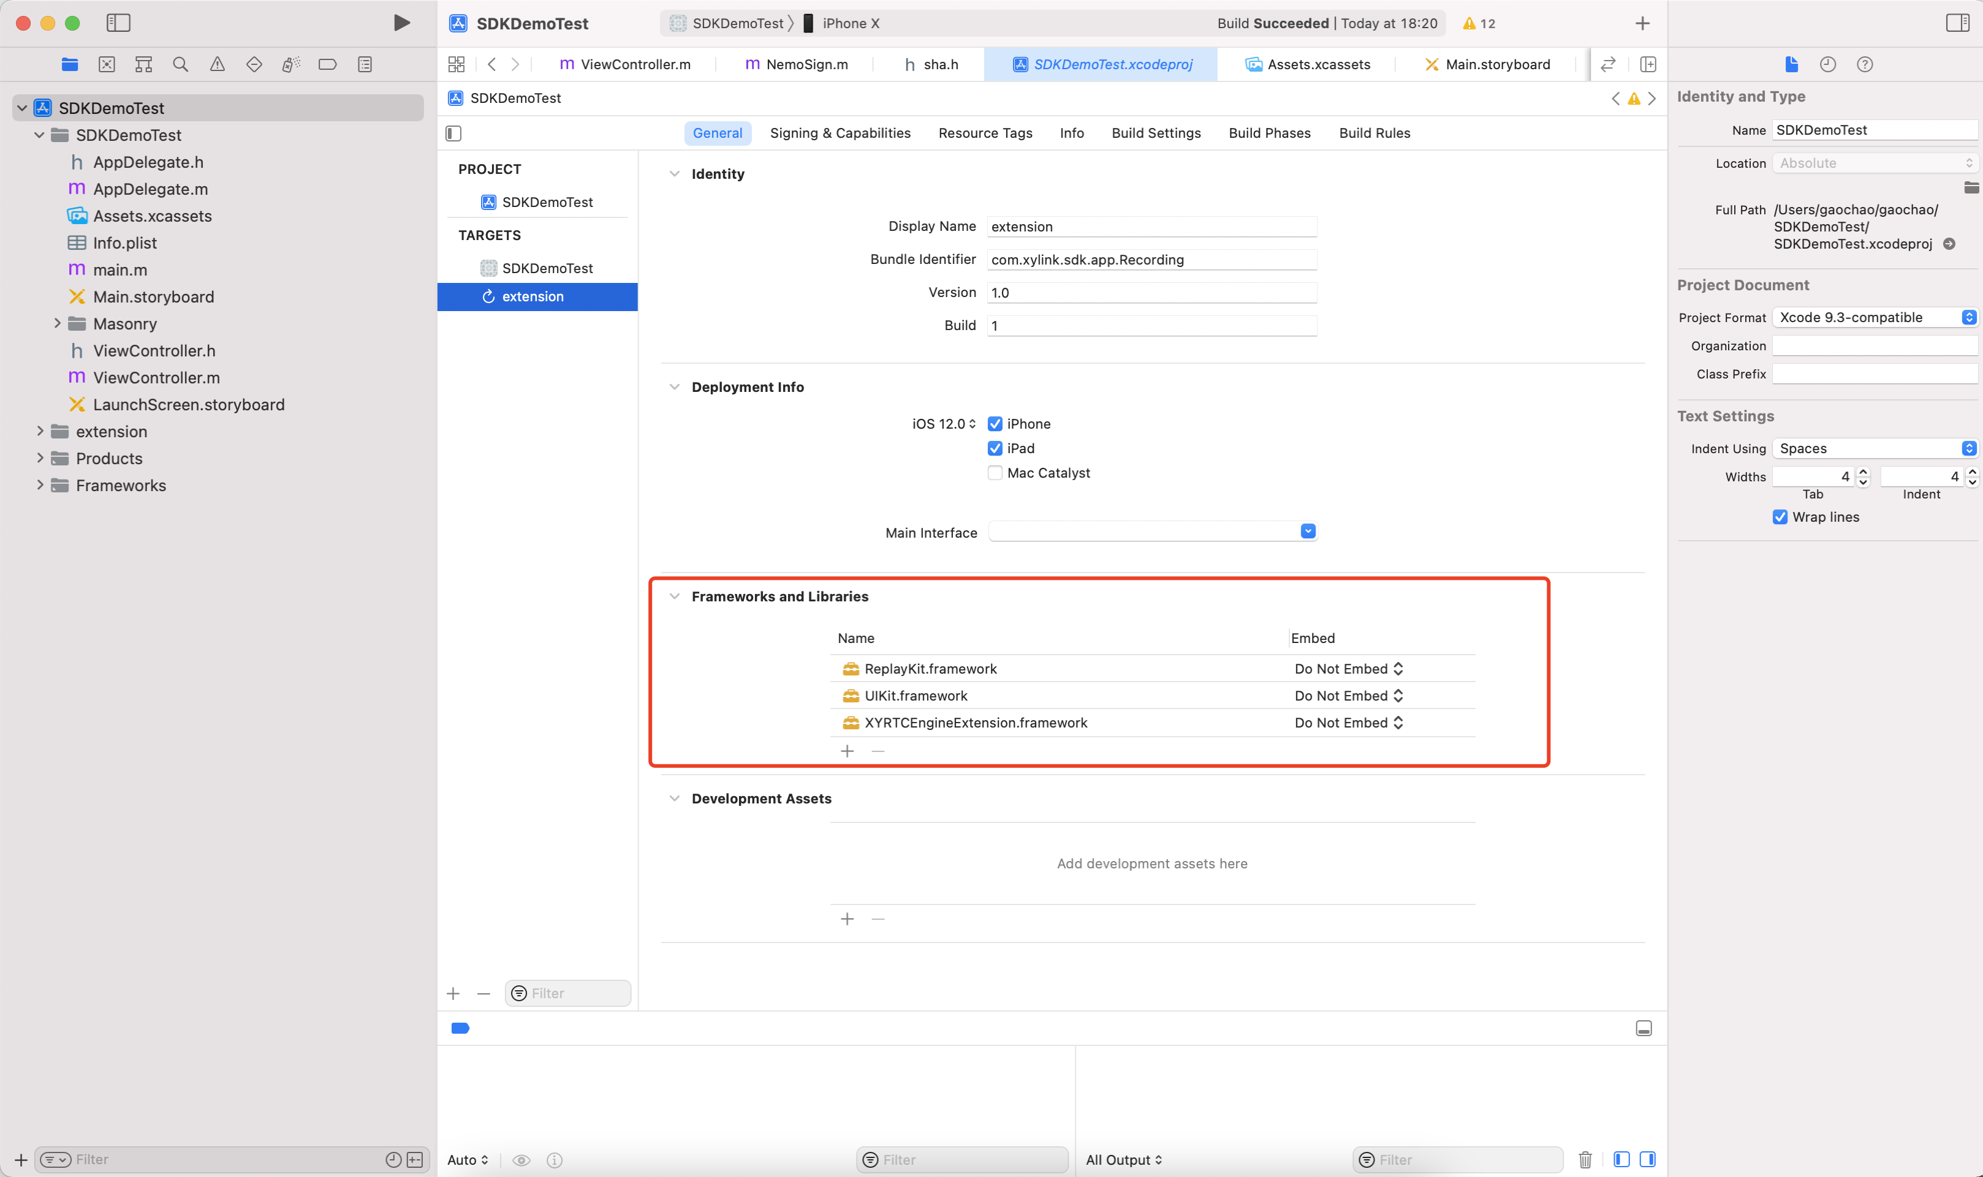This screenshot has width=1983, height=1177.
Task: Hide the debug area
Action: pyautogui.click(x=1644, y=1029)
